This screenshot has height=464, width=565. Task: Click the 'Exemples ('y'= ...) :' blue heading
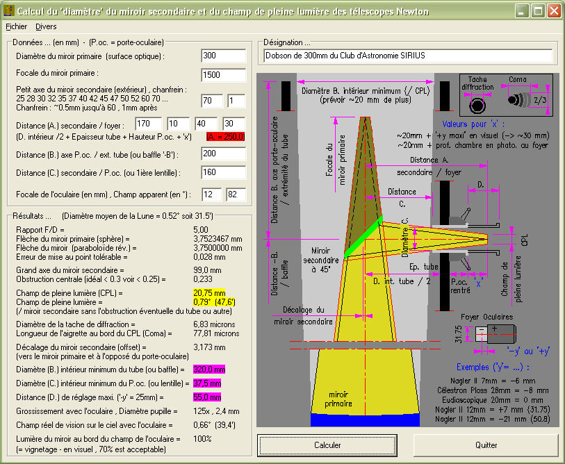tap(493, 367)
